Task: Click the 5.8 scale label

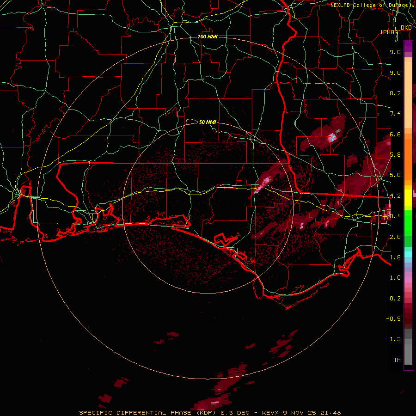Action: [x=395, y=155]
